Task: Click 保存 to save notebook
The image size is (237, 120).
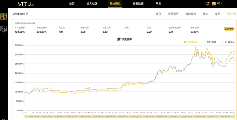Action: click(x=158, y=14)
